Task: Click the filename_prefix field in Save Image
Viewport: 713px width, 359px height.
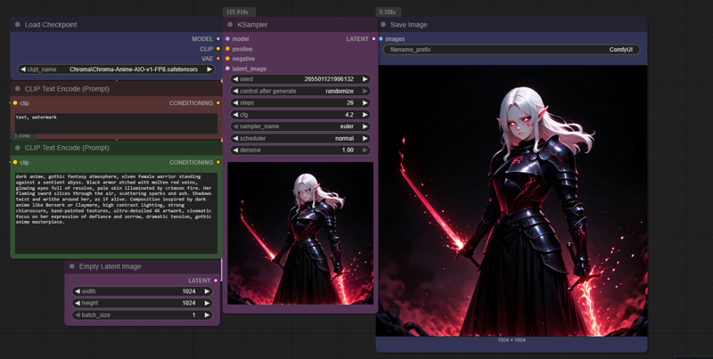Action: tap(511, 50)
